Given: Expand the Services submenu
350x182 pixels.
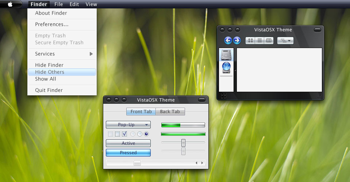Looking at the screenshot, I should coord(62,54).
